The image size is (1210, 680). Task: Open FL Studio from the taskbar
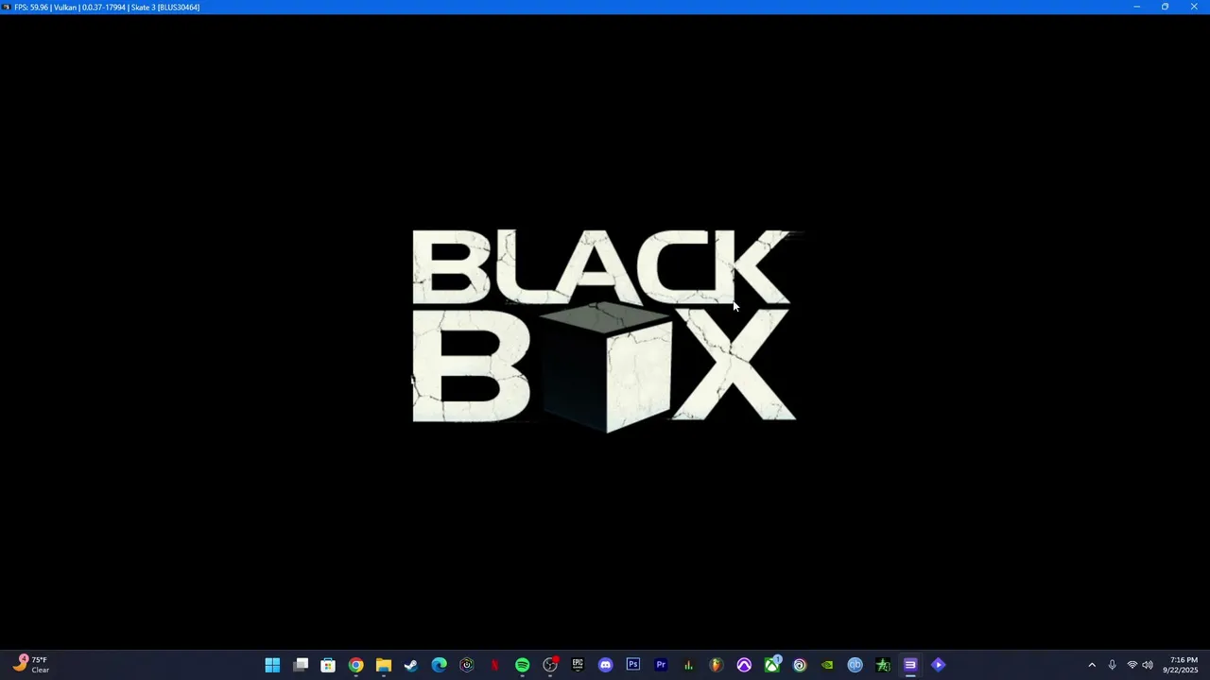(717, 665)
